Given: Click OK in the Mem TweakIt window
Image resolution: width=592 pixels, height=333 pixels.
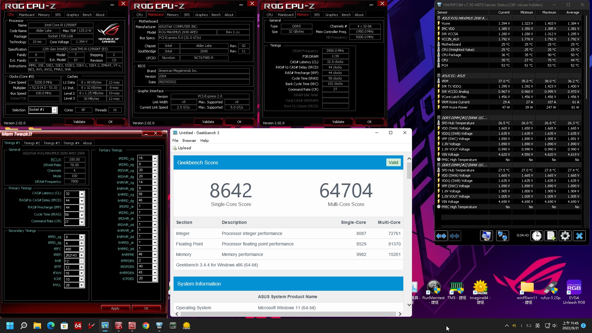Looking at the screenshot, I should [146, 308].
